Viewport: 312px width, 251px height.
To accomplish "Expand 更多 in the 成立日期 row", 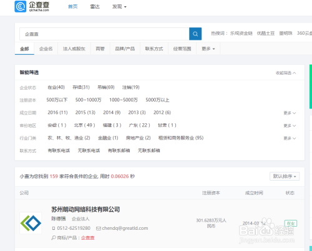I will (x=290, y=113).
